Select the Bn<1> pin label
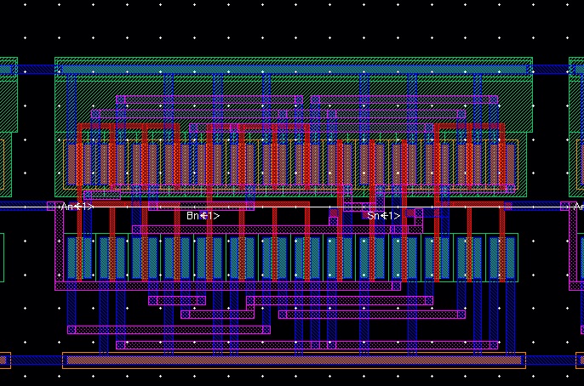The image size is (584, 386). (203, 216)
